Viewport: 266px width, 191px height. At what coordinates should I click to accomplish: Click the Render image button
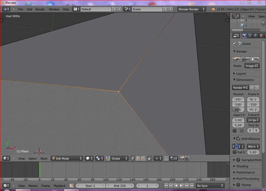coord(236,59)
